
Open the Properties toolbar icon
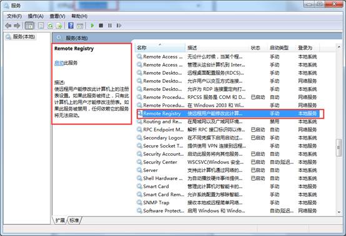pos(41,26)
